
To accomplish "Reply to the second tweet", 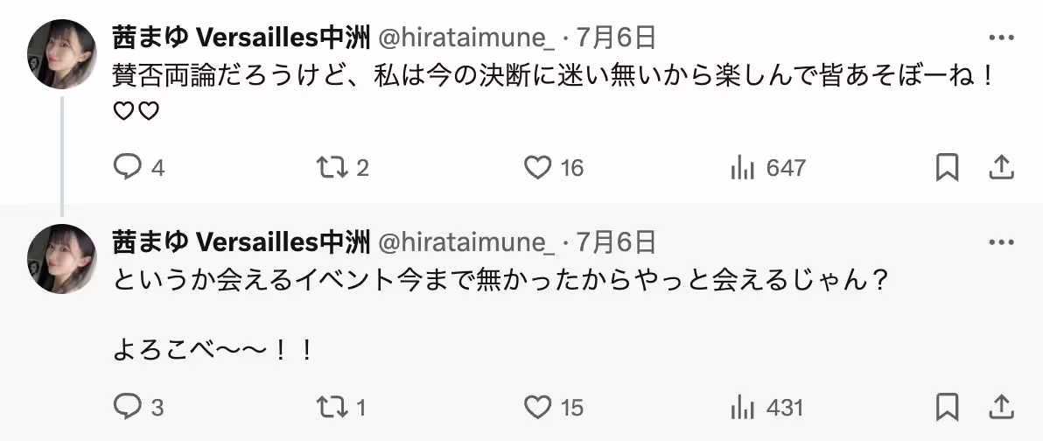I will (x=129, y=407).
